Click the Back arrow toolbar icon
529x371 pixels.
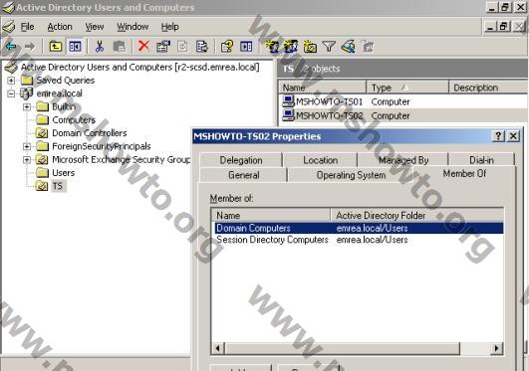(x=11, y=46)
